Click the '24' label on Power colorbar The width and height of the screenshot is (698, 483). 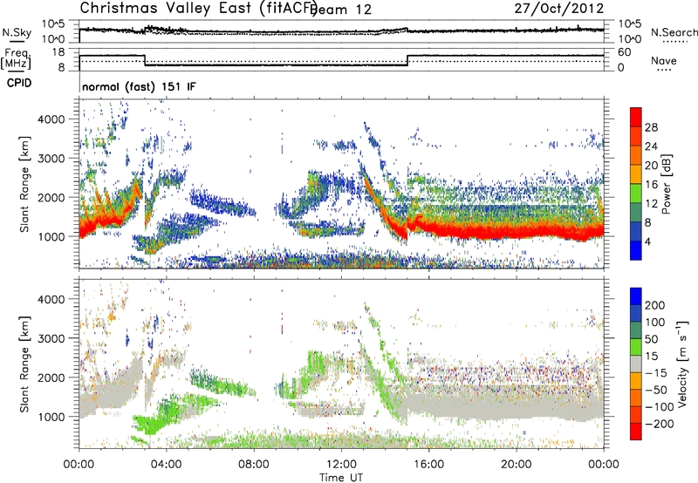coord(651,146)
